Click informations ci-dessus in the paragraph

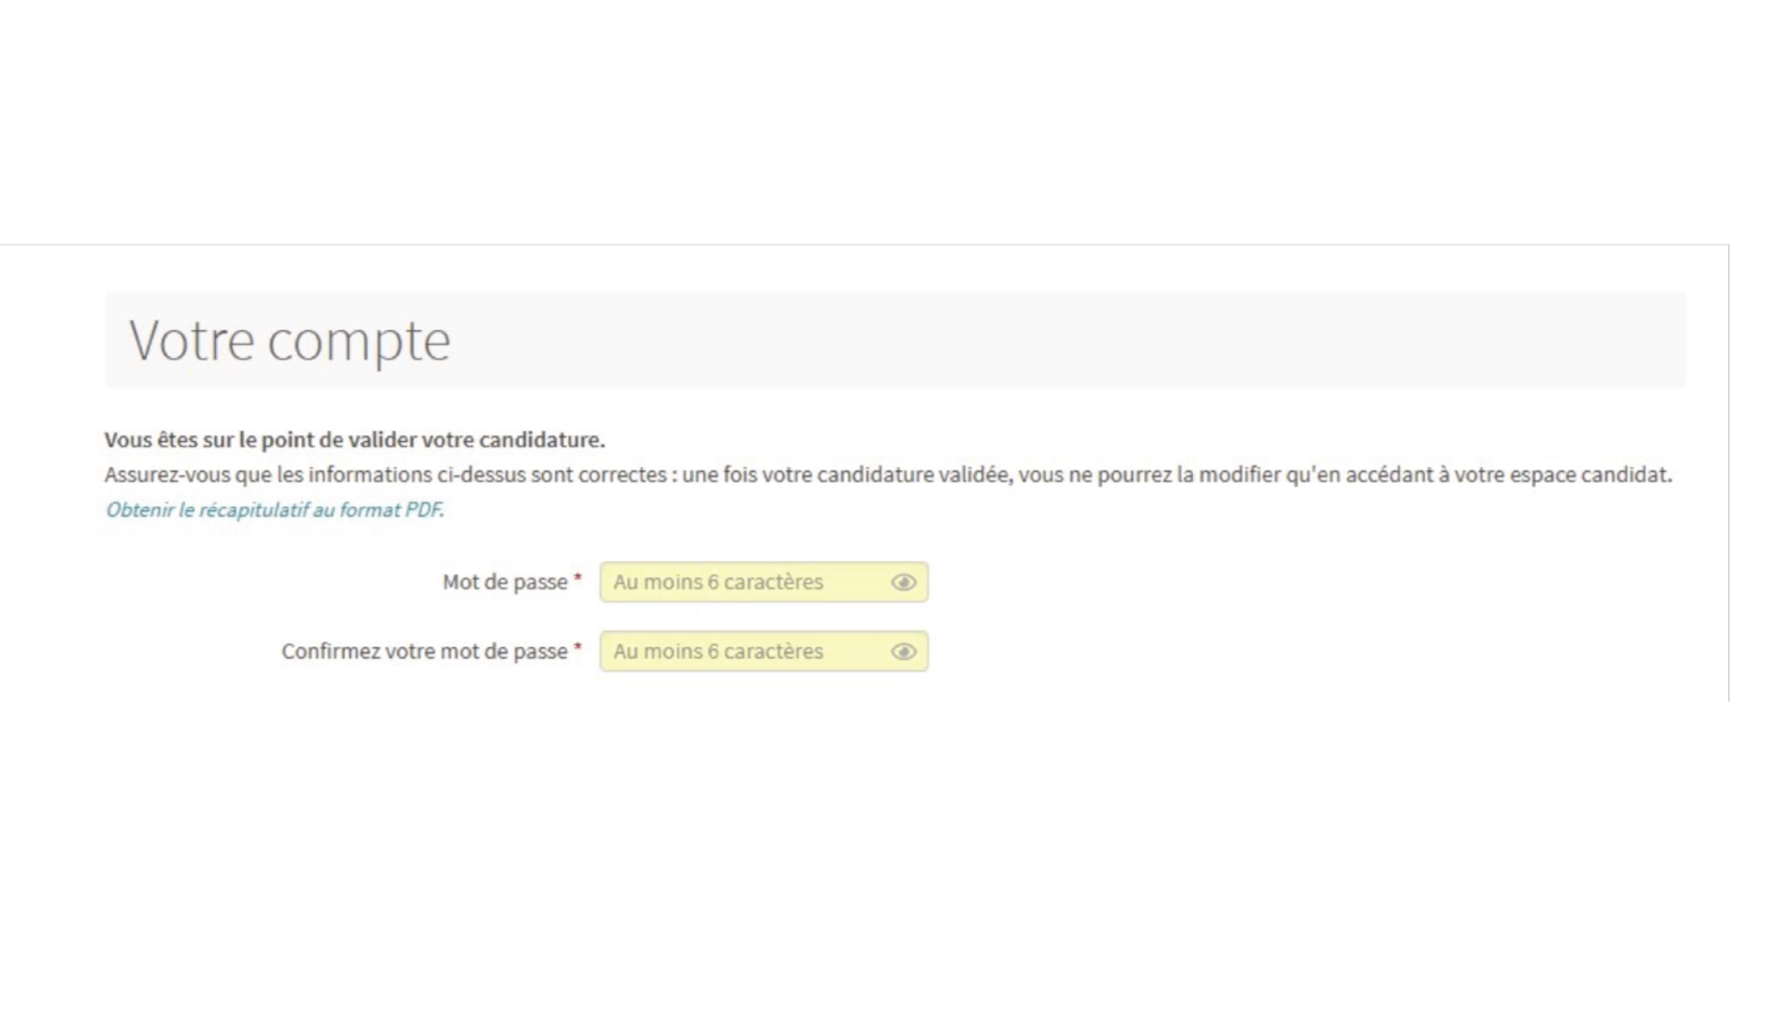[417, 475]
